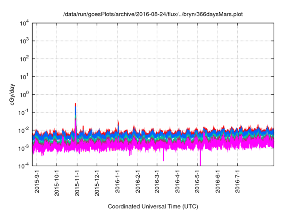This screenshot has height=211, width=302.
Task: Click the top y-axis tick label 10^4
Action: tap(24, 23)
